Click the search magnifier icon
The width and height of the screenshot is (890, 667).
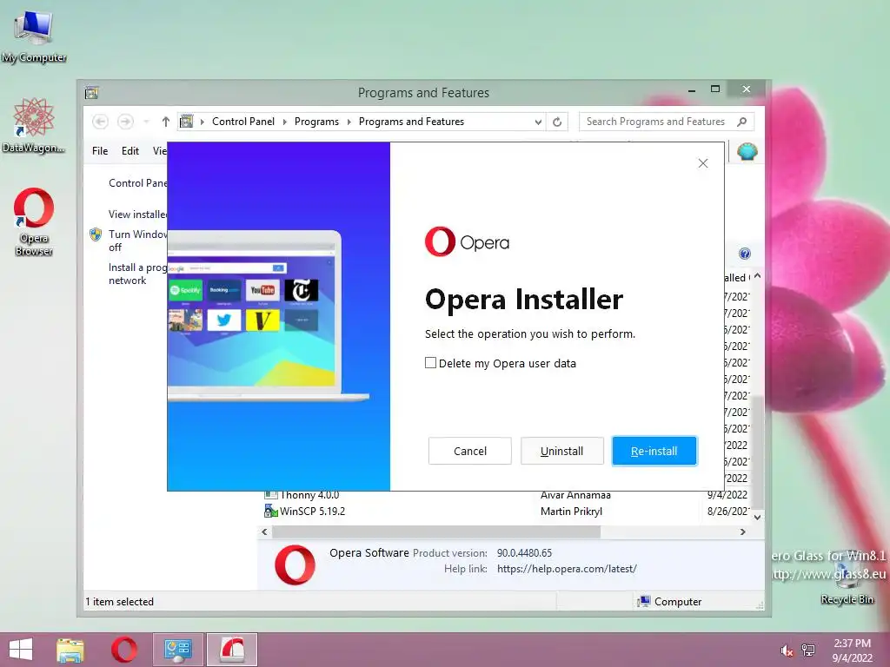tap(742, 122)
